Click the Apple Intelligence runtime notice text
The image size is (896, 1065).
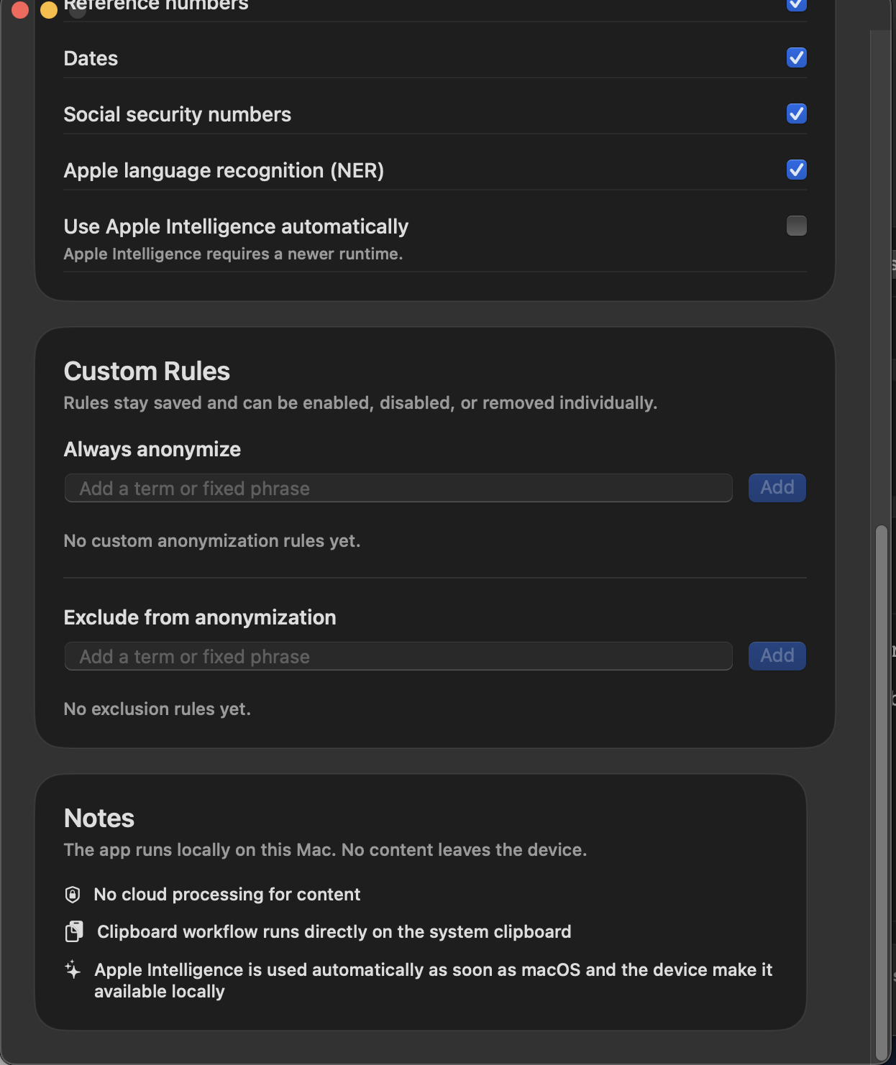233,254
